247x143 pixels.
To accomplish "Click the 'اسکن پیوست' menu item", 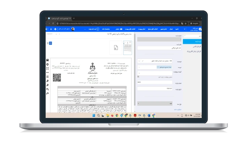I will pos(141,29).
